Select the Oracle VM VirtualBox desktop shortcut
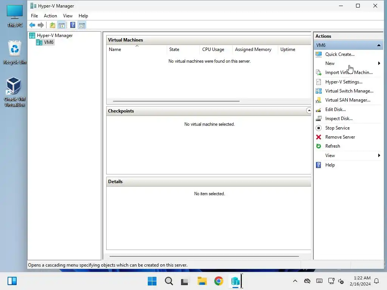 tap(14, 92)
